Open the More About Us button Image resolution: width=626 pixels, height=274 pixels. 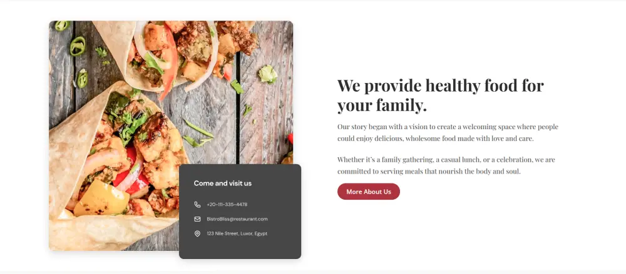pos(369,192)
